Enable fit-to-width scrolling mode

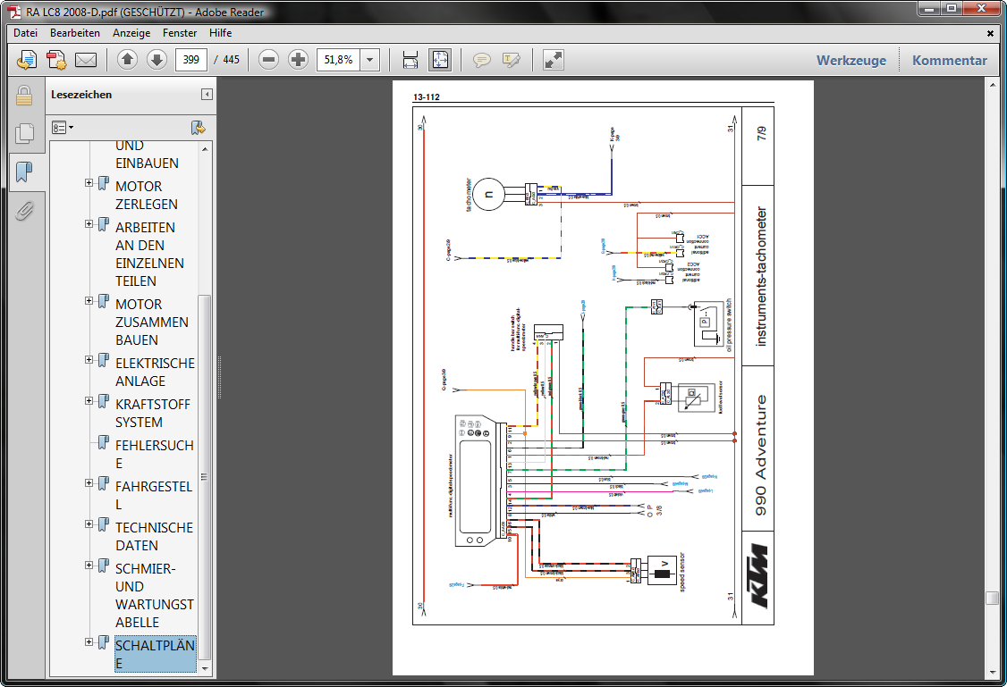coord(410,60)
